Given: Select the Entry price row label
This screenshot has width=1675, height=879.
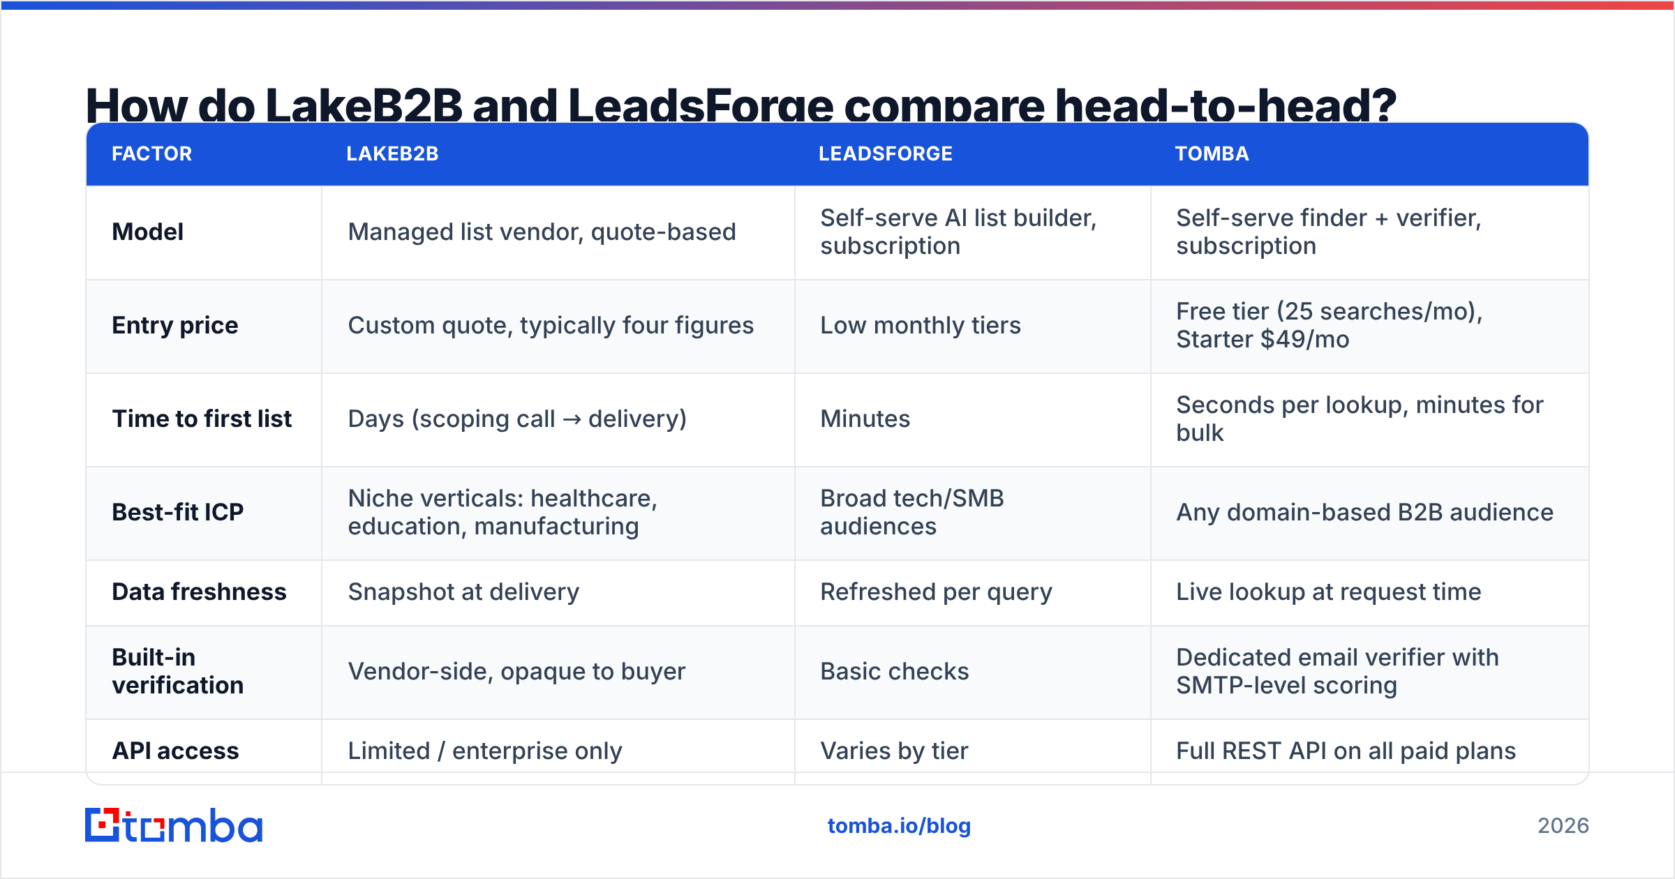Looking at the screenshot, I should tap(175, 326).
